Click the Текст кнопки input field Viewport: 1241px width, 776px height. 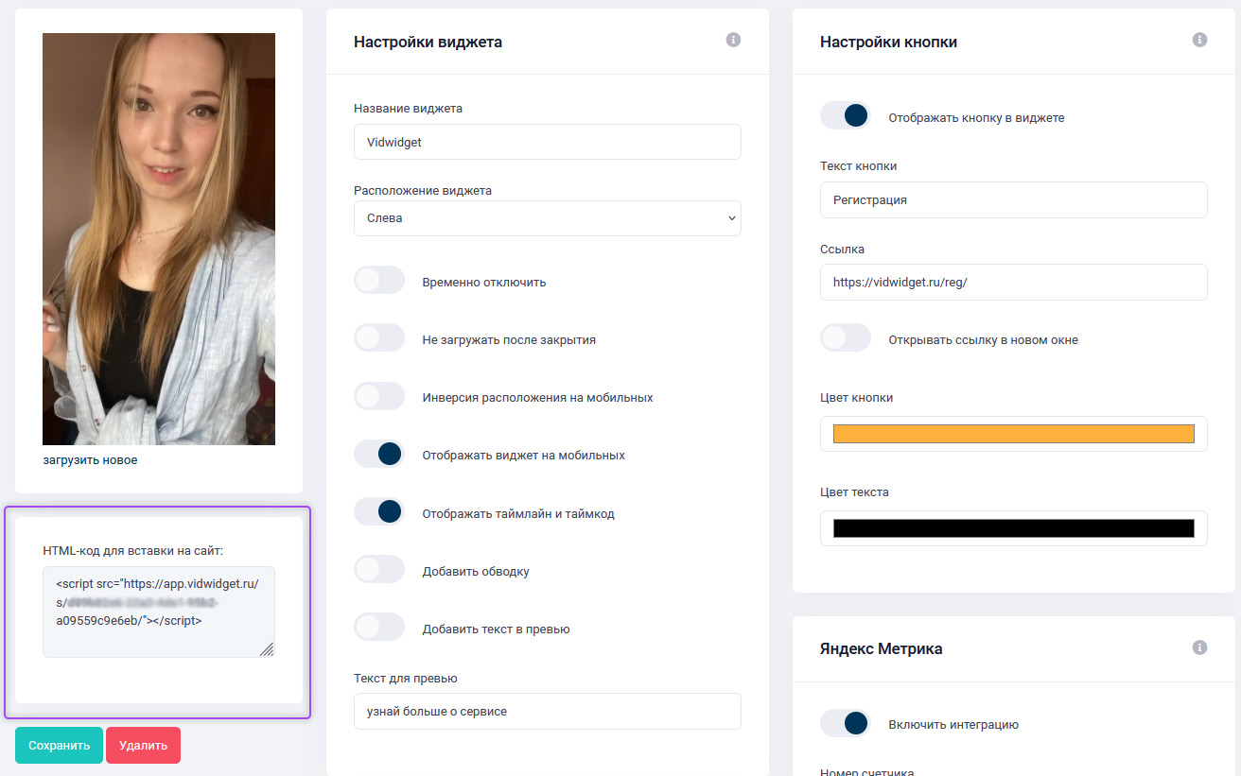(x=1014, y=199)
